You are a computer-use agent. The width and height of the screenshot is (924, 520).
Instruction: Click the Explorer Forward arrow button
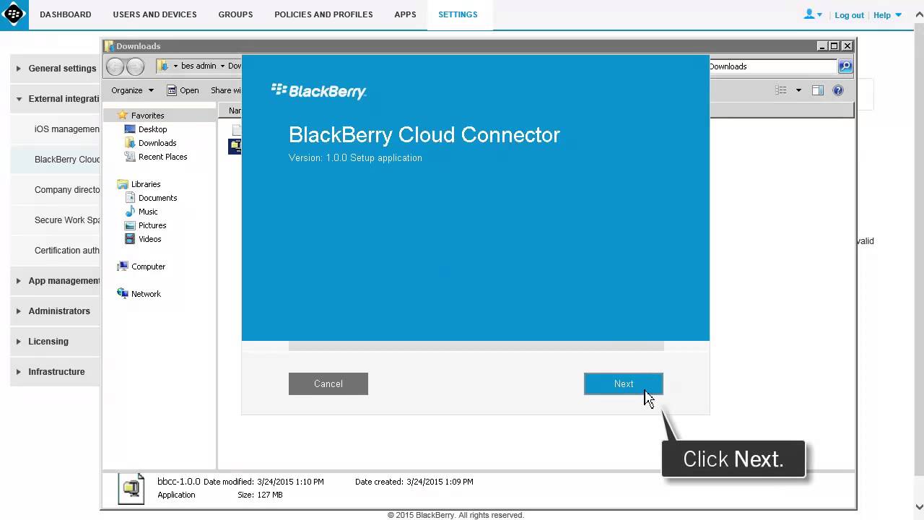(x=135, y=66)
